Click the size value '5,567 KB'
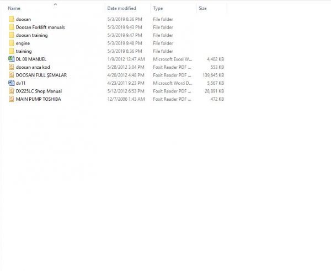331x271 pixels. coord(215,83)
